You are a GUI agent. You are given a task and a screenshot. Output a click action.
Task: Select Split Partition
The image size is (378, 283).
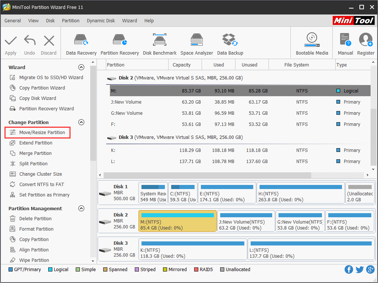(28, 163)
